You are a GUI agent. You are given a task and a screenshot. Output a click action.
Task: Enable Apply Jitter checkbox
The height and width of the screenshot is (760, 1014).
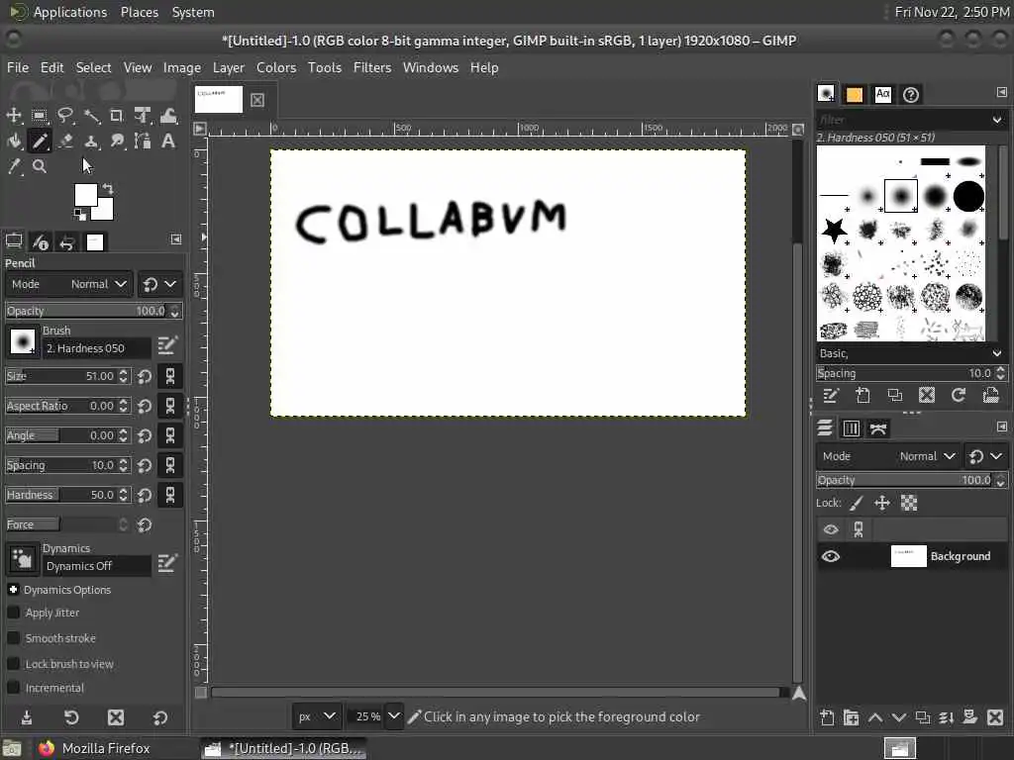[x=13, y=612]
